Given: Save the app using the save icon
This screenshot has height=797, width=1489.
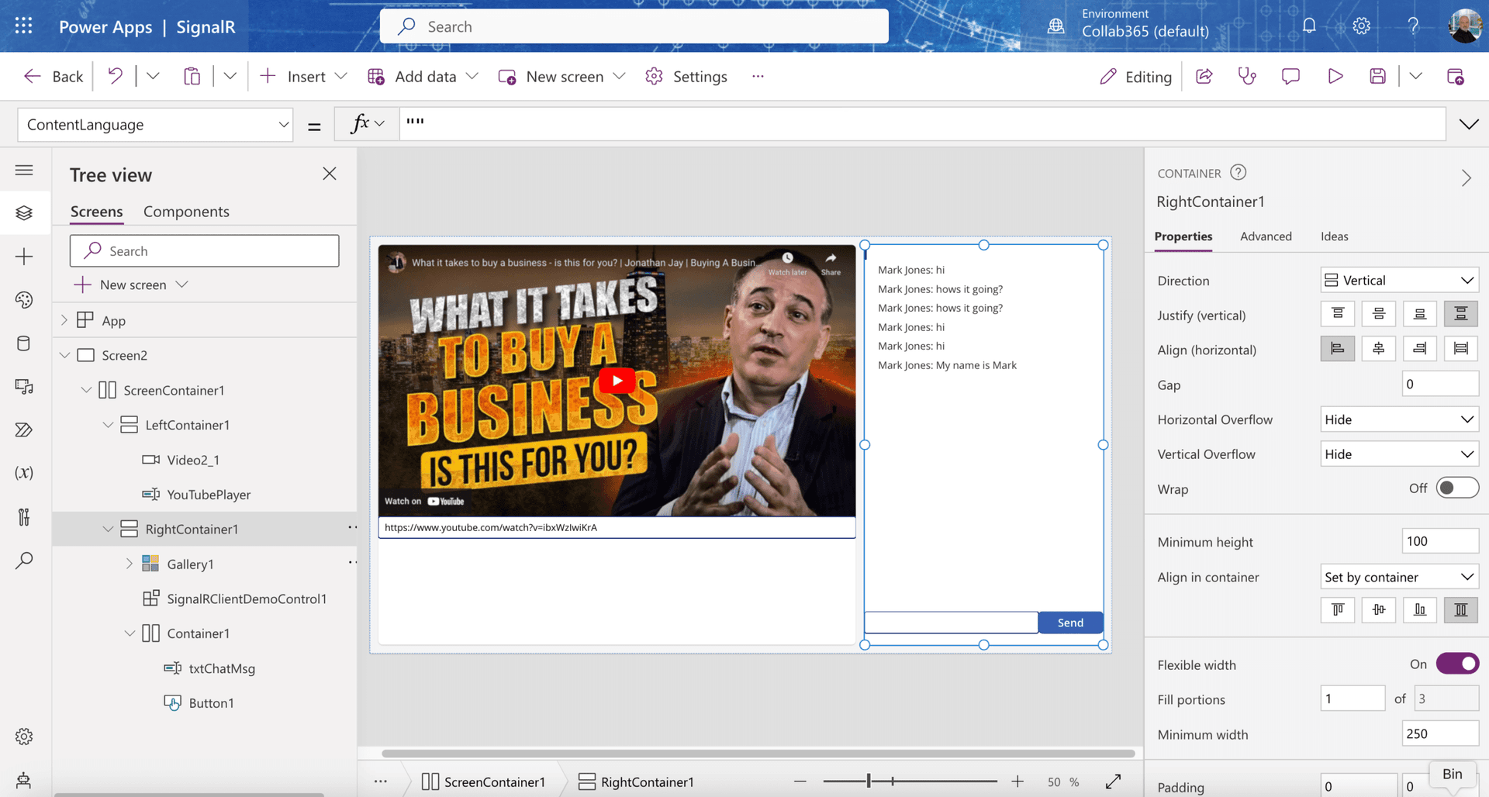Looking at the screenshot, I should (x=1377, y=76).
